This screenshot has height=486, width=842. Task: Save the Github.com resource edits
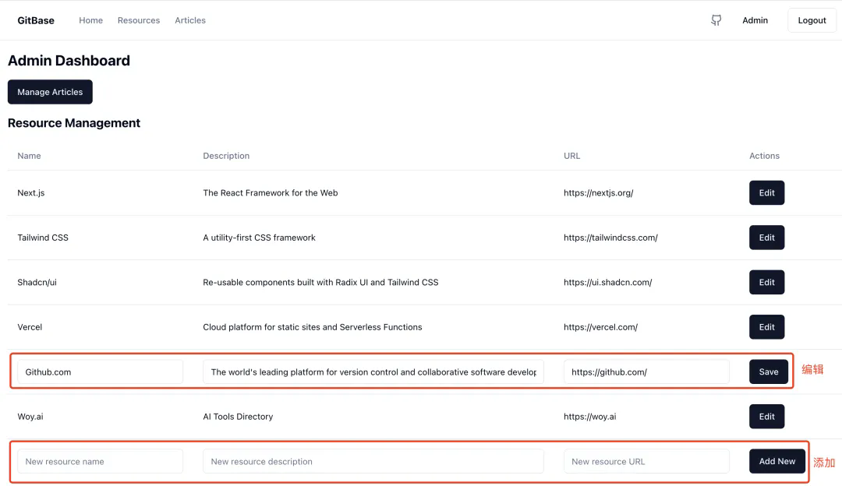click(769, 372)
